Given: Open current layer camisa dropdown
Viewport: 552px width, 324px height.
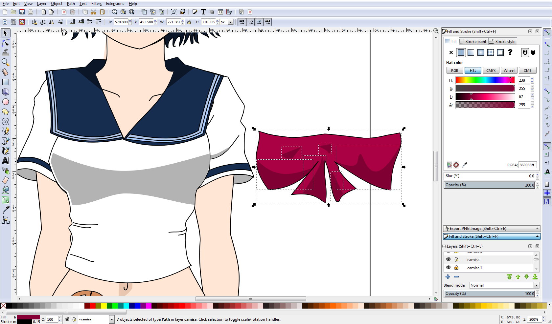Looking at the screenshot, I should (x=112, y=319).
